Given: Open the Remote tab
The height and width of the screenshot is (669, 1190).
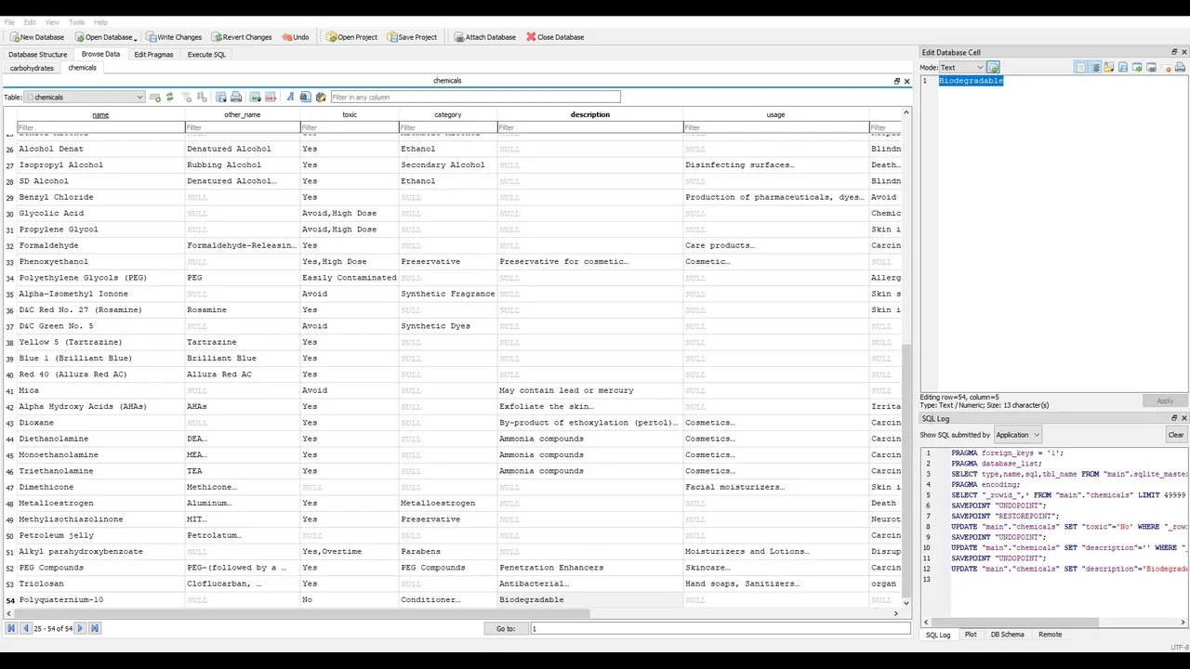Looking at the screenshot, I should pos(1050,635).
